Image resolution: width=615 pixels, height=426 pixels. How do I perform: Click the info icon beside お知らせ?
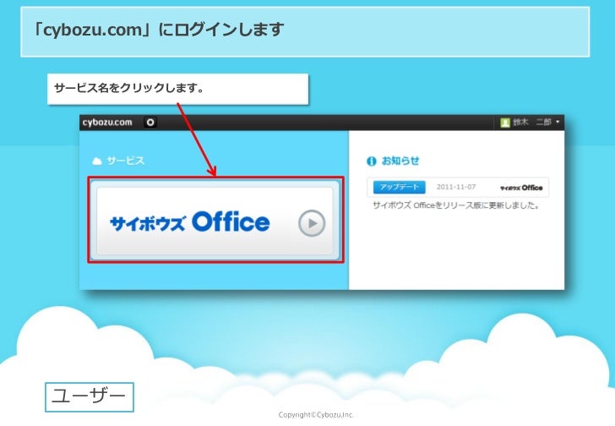pyautogui.click(x=371, y=161)
